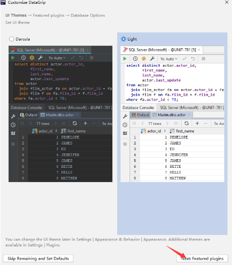The image size is (232, 265).
Task: Click the Featured plugins breadcrumb step
Action: point(49,15)
